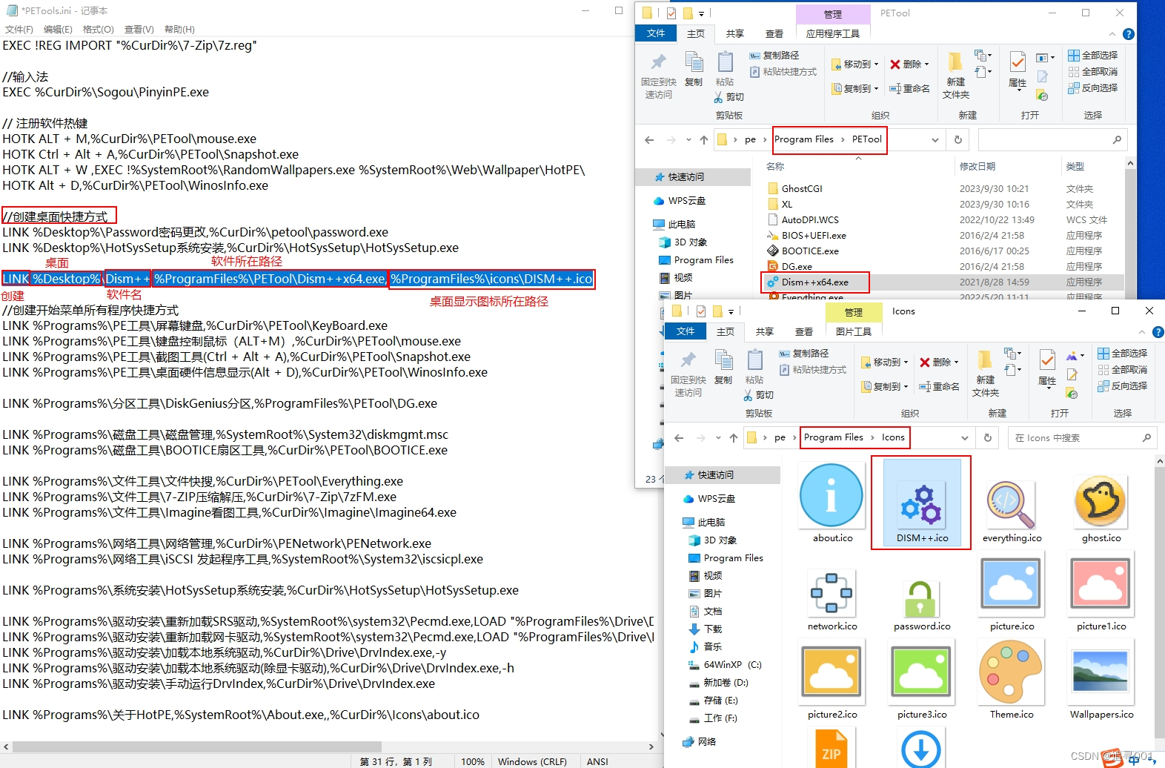Image resolution: width=1165 pixels, height=768 pixels.
Task: Click 全部取消 in Icons ribbon
Action: 1123,370
